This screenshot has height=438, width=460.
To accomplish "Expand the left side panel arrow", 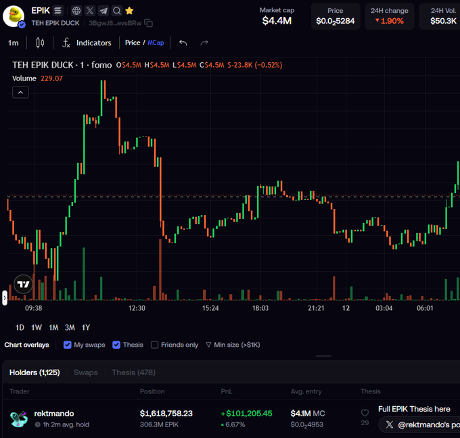I will coord(5,298).
